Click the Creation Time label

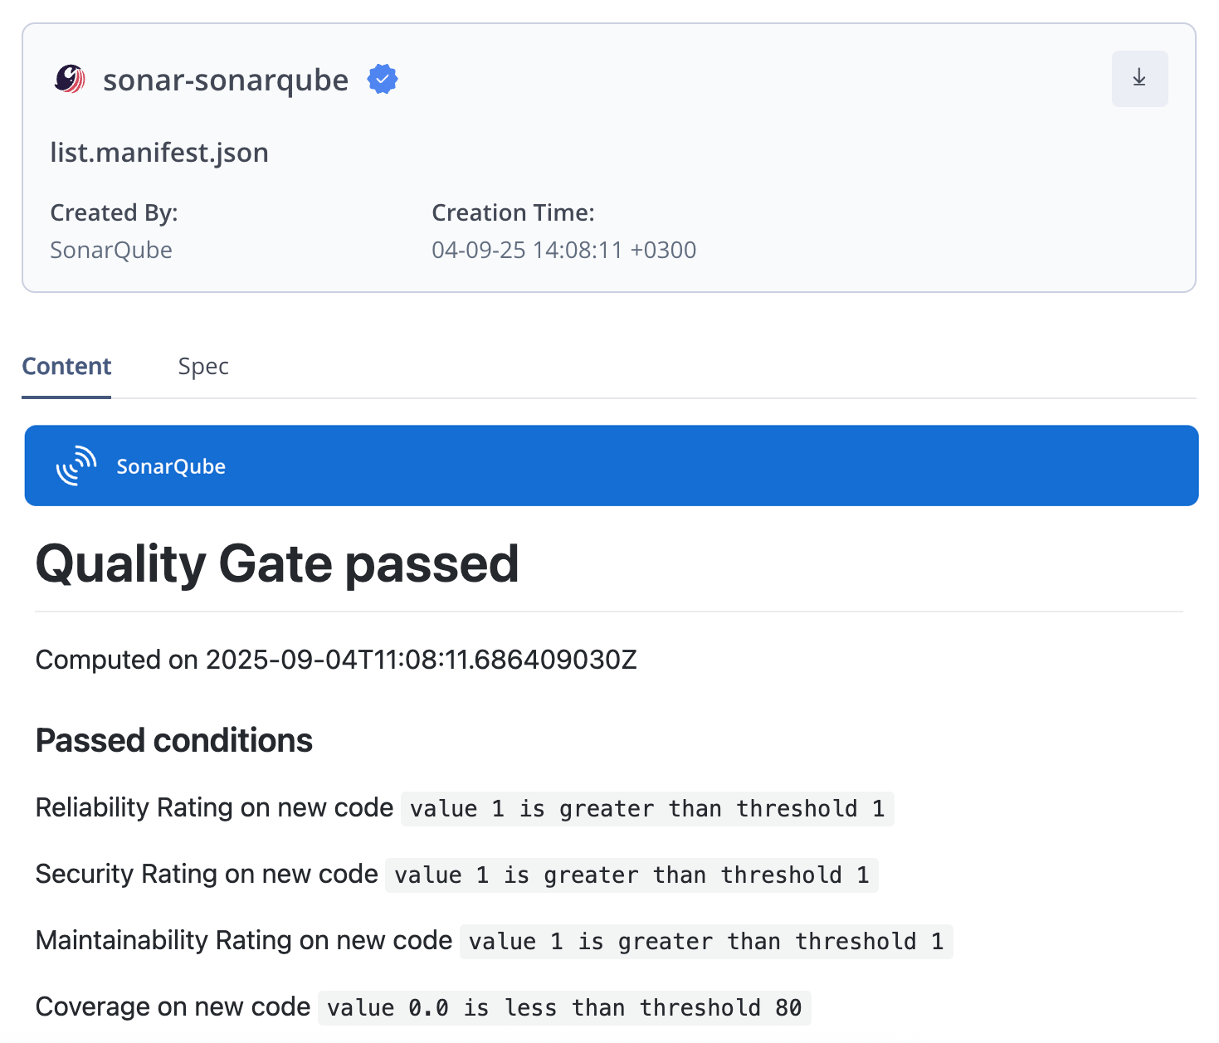[513, 213]
